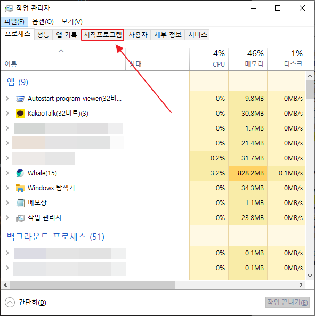This screenshot has width=315, height=316.
Task: Click the 0.2% CPU cell
Action: coord(209,158)
